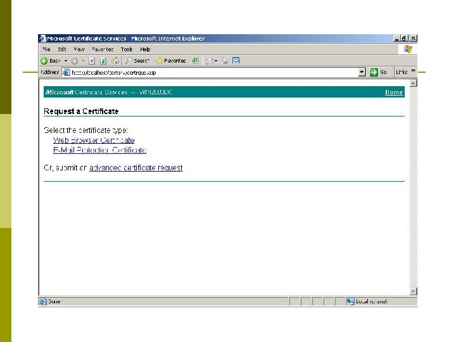Image resolution: width=456 pixels, height=342 pixels.
Task: Click the Search toolbar button
Action: [137, 61]
